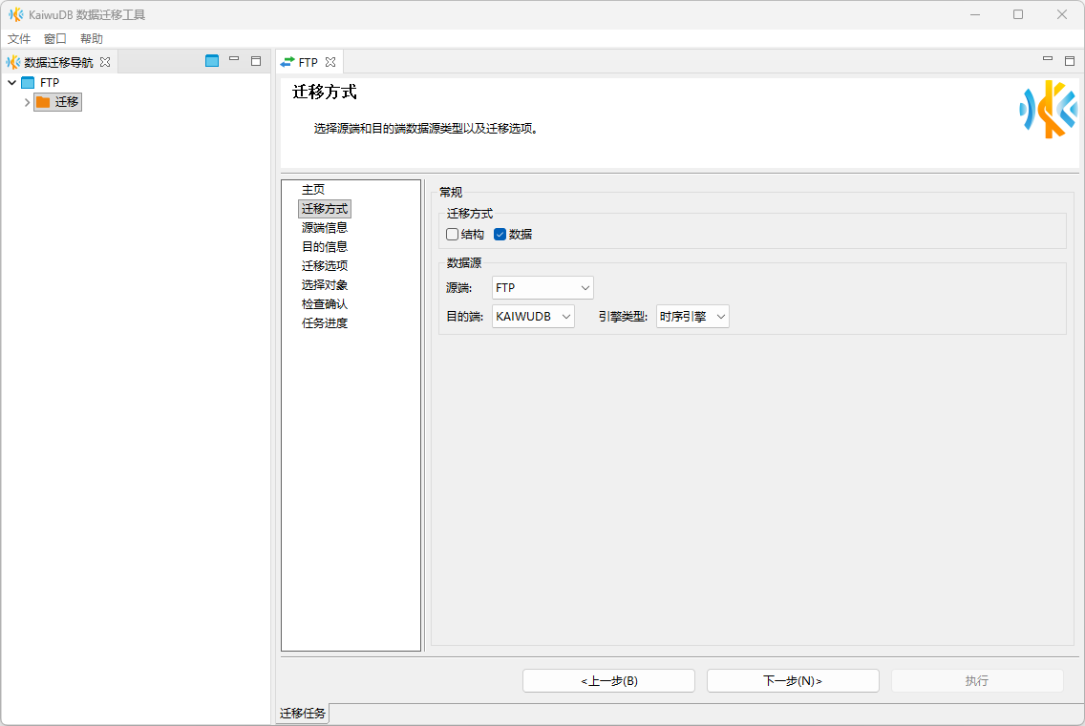Expand the 迁移 tree node
Screen dimensions: 1085x726
click(27, 102)
